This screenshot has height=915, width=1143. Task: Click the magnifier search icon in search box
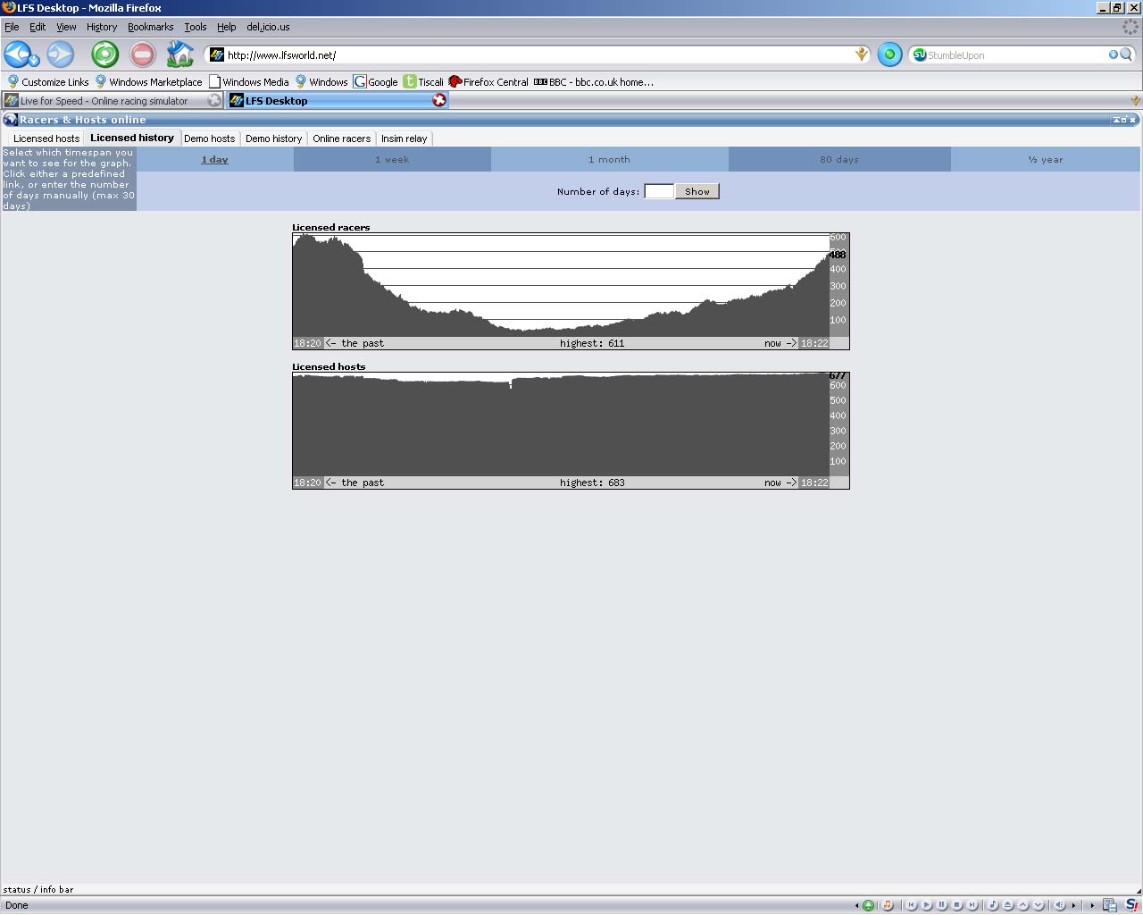1126,55
